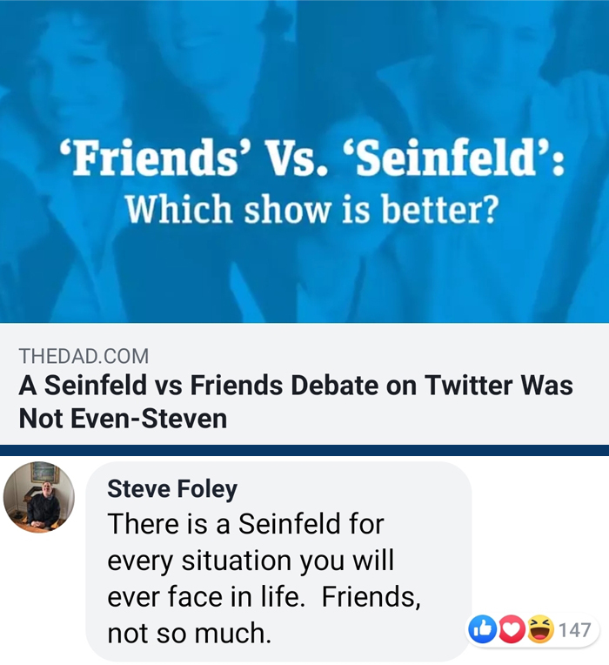Click the laughing Haha reaction emoji
This screenshot has height=665, width=609.
pyautogui.click(x=540, y=629)
